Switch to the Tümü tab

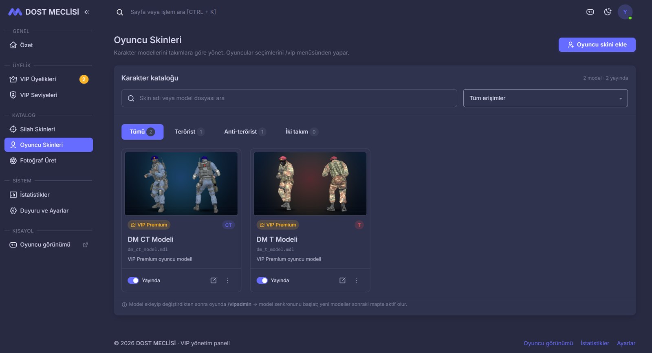[142, 132]
